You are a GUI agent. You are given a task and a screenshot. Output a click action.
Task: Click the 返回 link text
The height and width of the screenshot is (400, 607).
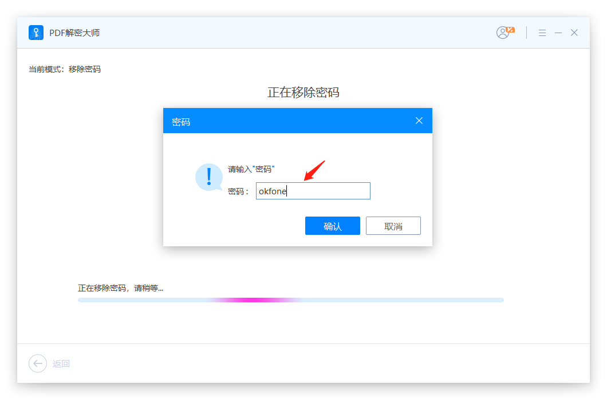[61, 363]
